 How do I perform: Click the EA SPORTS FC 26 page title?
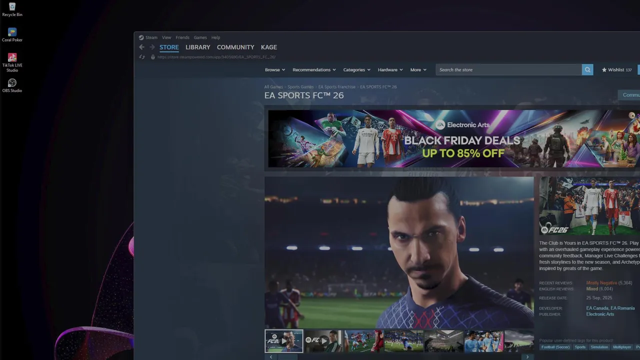(304, 95)
